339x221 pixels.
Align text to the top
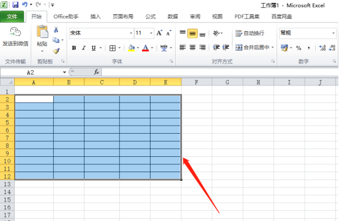coord(183,33)
